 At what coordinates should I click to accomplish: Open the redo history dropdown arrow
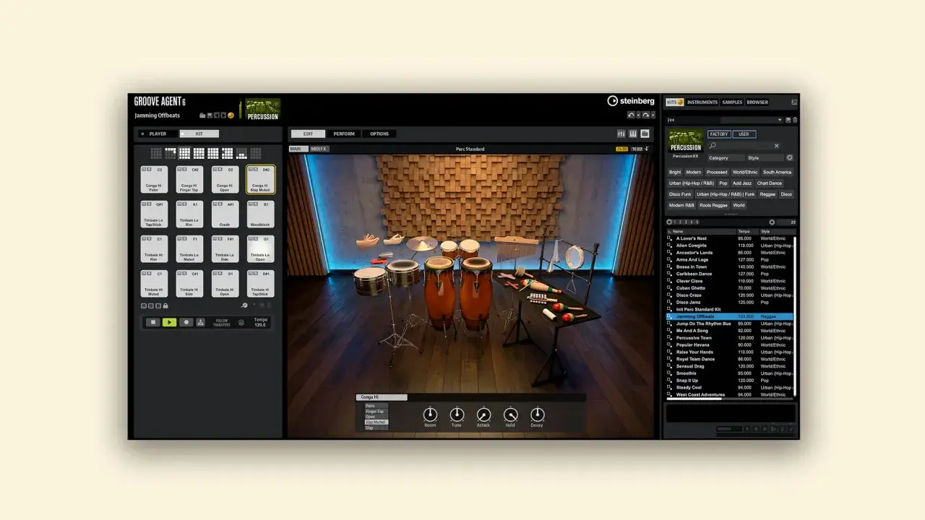pyautogui.click(x=653, y=115)
